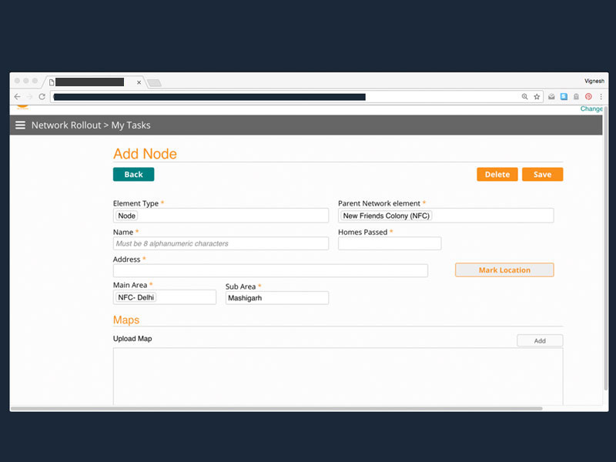Close the current browser tab

point(139,82)
